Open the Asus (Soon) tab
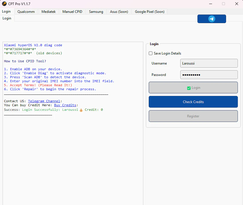 tap(119, 12)
